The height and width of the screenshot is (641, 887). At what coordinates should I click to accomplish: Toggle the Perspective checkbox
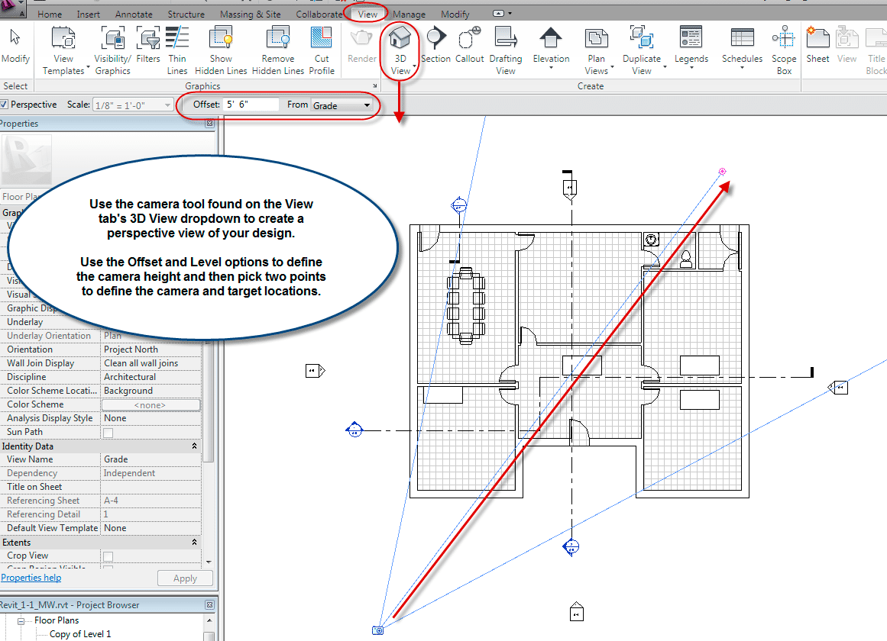point(5,105)
